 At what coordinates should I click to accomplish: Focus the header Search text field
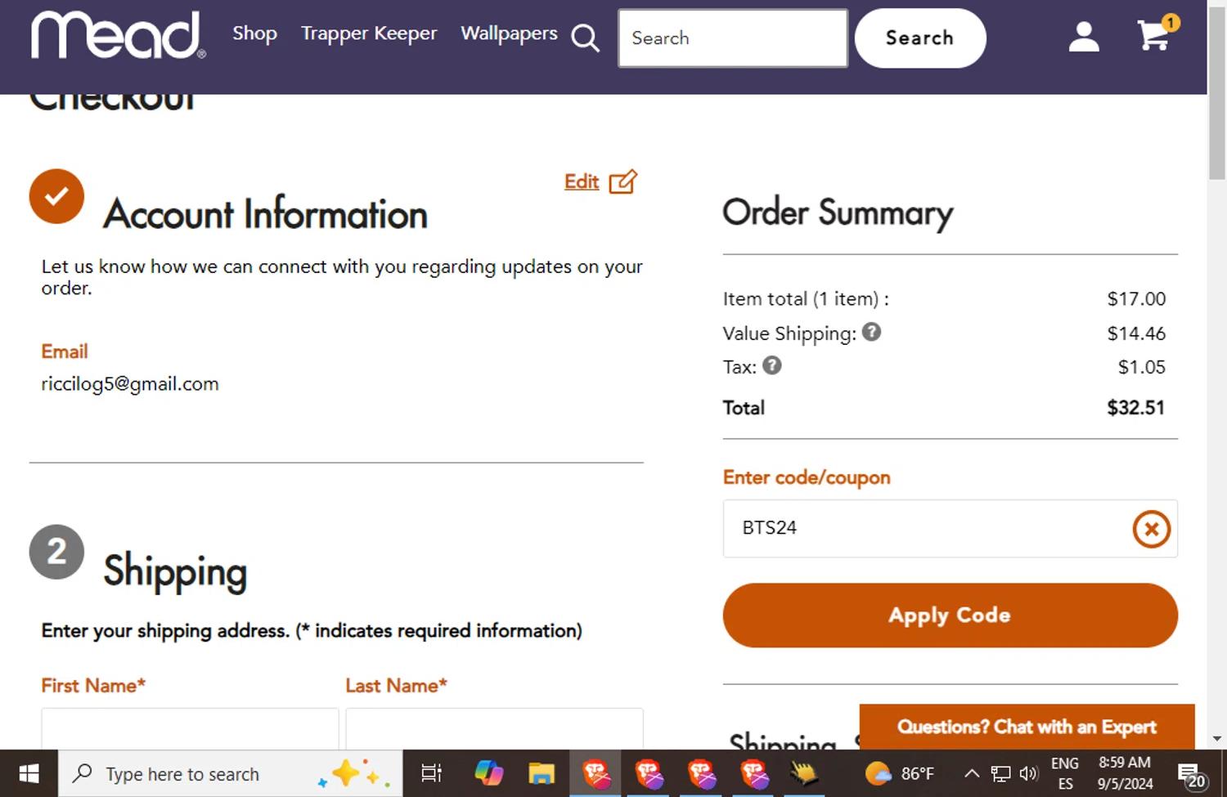pyautogui.click(x=732, y=38)
